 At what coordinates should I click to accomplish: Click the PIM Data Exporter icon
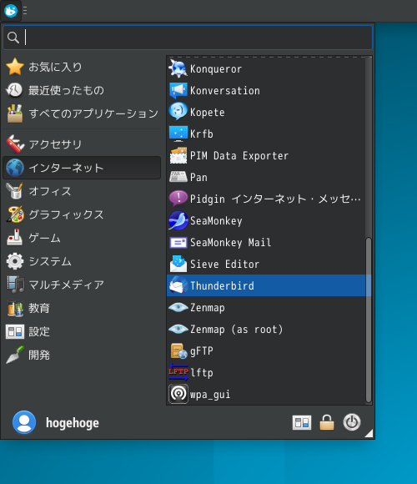tap(178, 155)
